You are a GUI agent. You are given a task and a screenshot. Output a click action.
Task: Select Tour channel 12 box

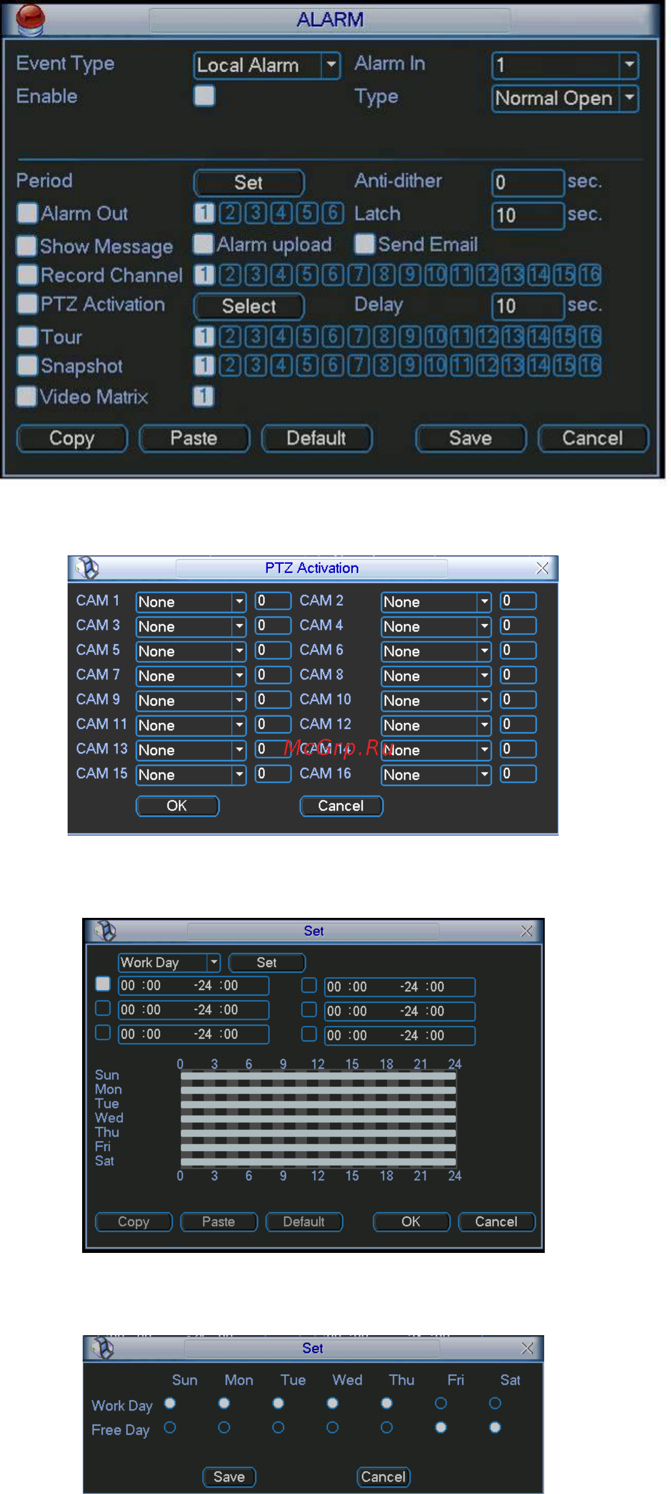click(x=487, y=336)
